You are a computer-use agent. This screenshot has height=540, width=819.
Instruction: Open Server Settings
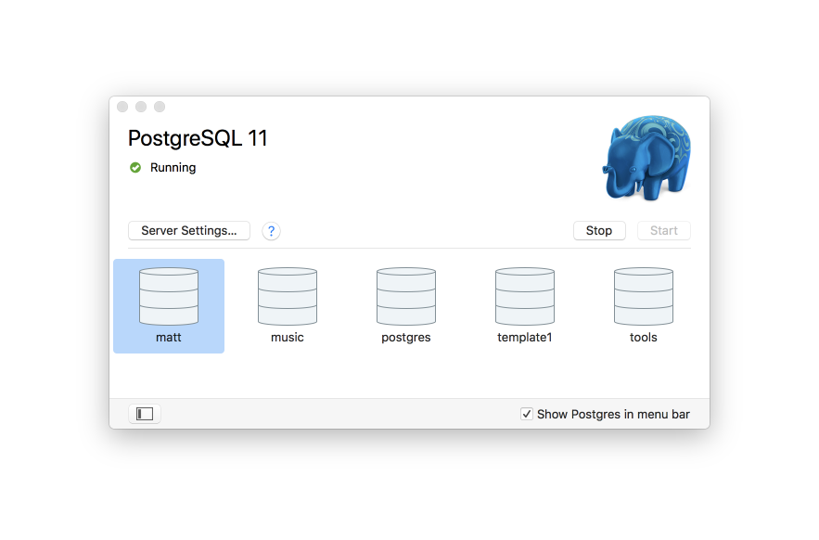click(x=188, y=230)
